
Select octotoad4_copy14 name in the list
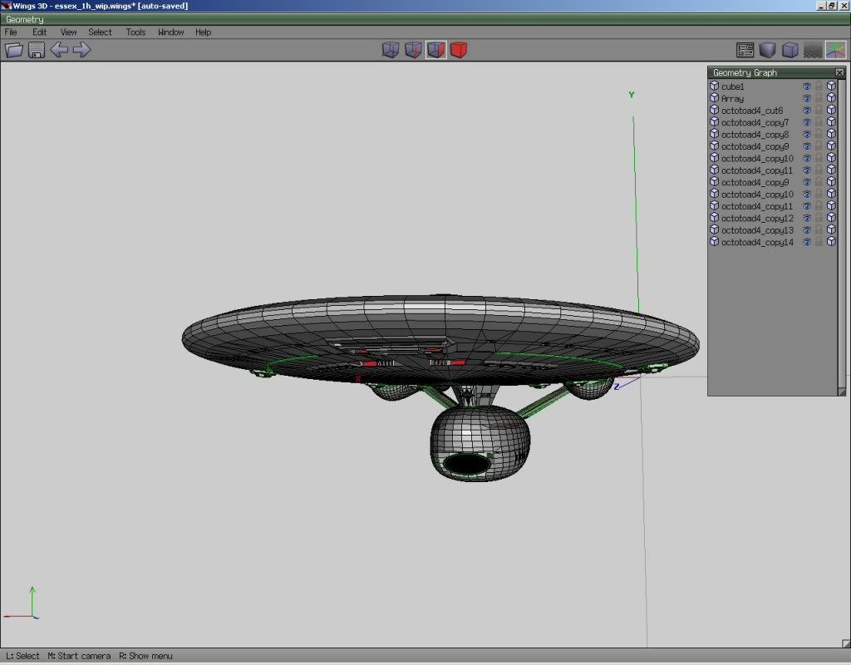click(757, 242)
